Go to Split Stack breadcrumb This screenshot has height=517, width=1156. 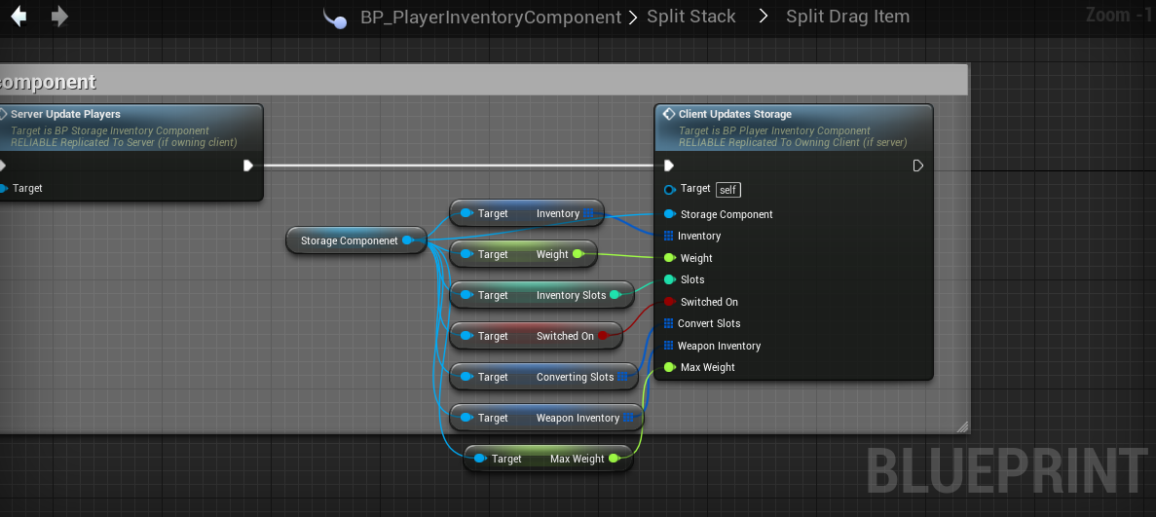(691, 17)
